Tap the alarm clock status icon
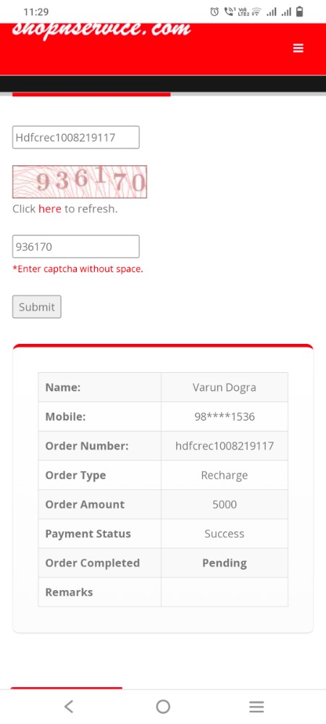326x724 pixels. pos(214,12)
